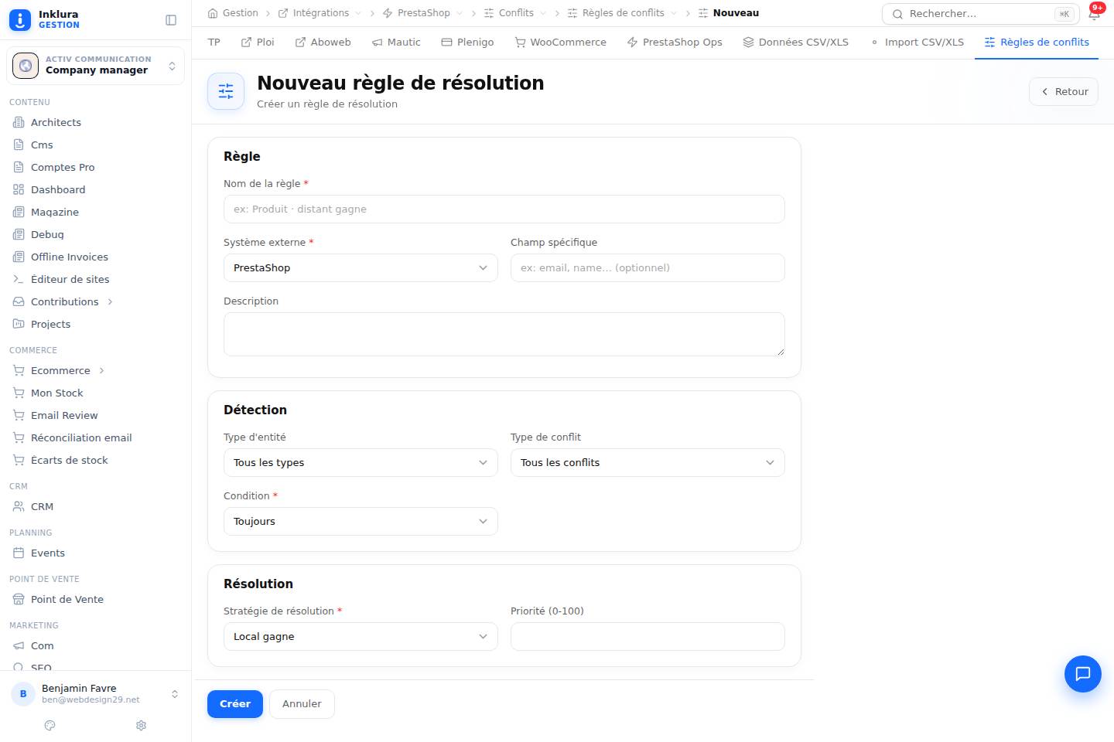Image resolution: width=1114 pixels, height=742 pixels.
Task: Open notifications bell with 9+ badge
Action: [1095, 13]
